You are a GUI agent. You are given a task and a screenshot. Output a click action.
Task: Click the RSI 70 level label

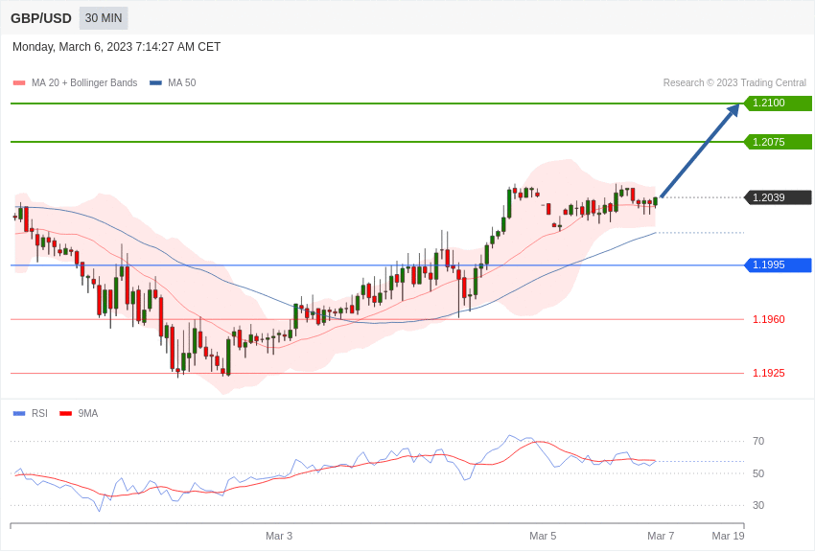pyautogui.click(x=758, y=441)
